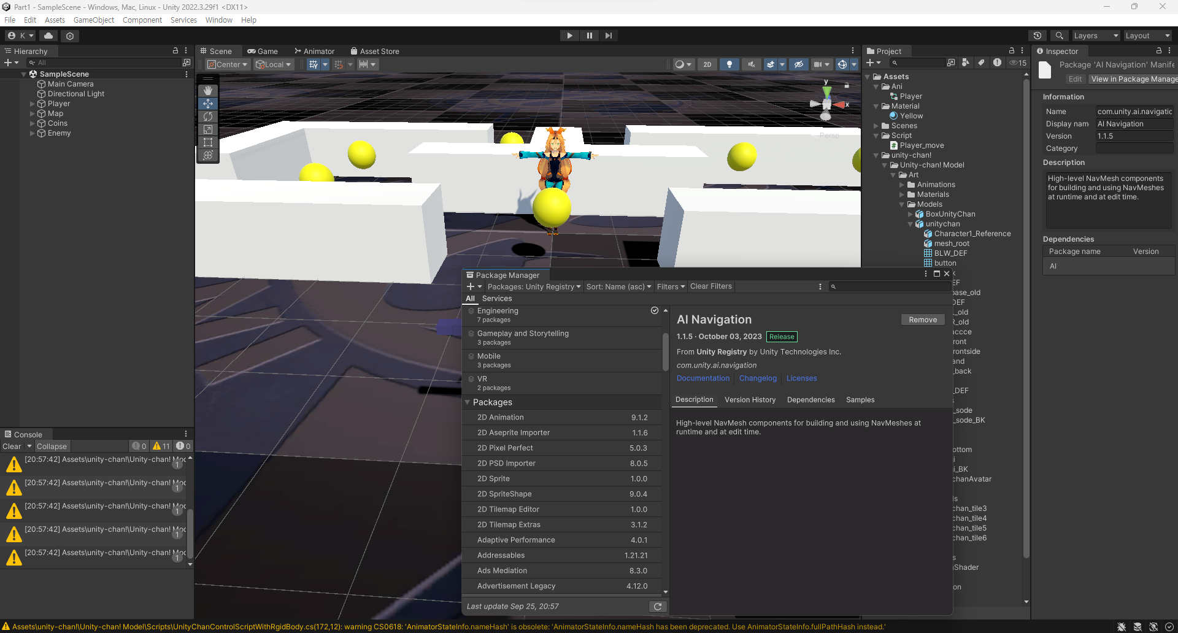
Task: Open draw mode shading dropdown in Scene
Action: point(683,64)
